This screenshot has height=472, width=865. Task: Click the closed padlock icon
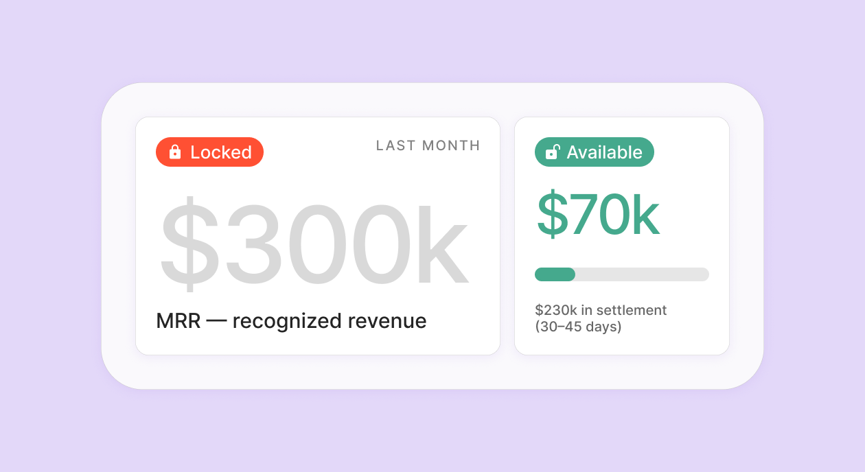coord(175,152)
